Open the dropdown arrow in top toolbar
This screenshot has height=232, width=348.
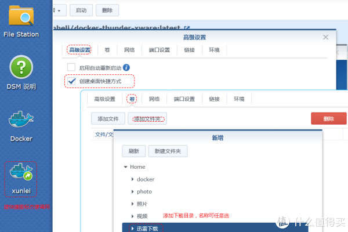point(59,10)
